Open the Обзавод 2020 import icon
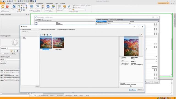This screenshot has height=99, width=176. click(x=3, y=8)
